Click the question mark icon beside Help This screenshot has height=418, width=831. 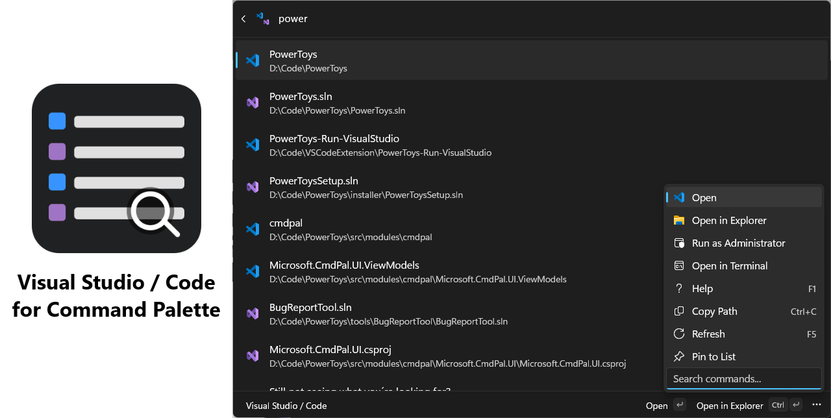tap(679, 288)
